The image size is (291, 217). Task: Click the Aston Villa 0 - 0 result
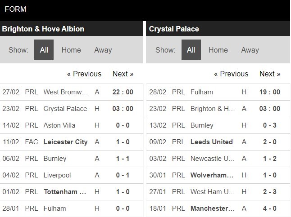tap(123, 125)
